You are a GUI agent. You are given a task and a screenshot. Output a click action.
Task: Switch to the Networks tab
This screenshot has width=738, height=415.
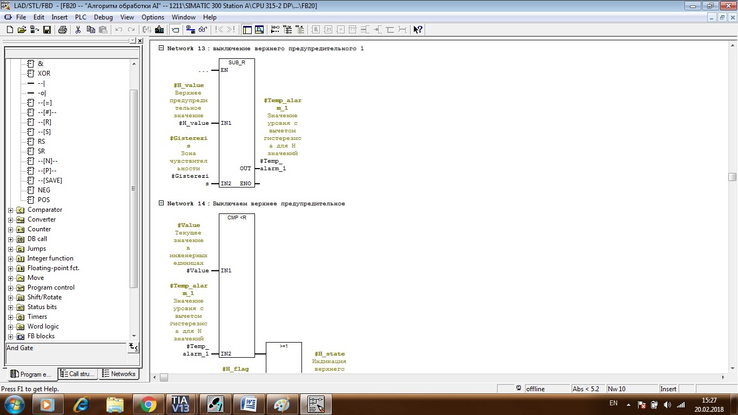(x=119, y=373)
